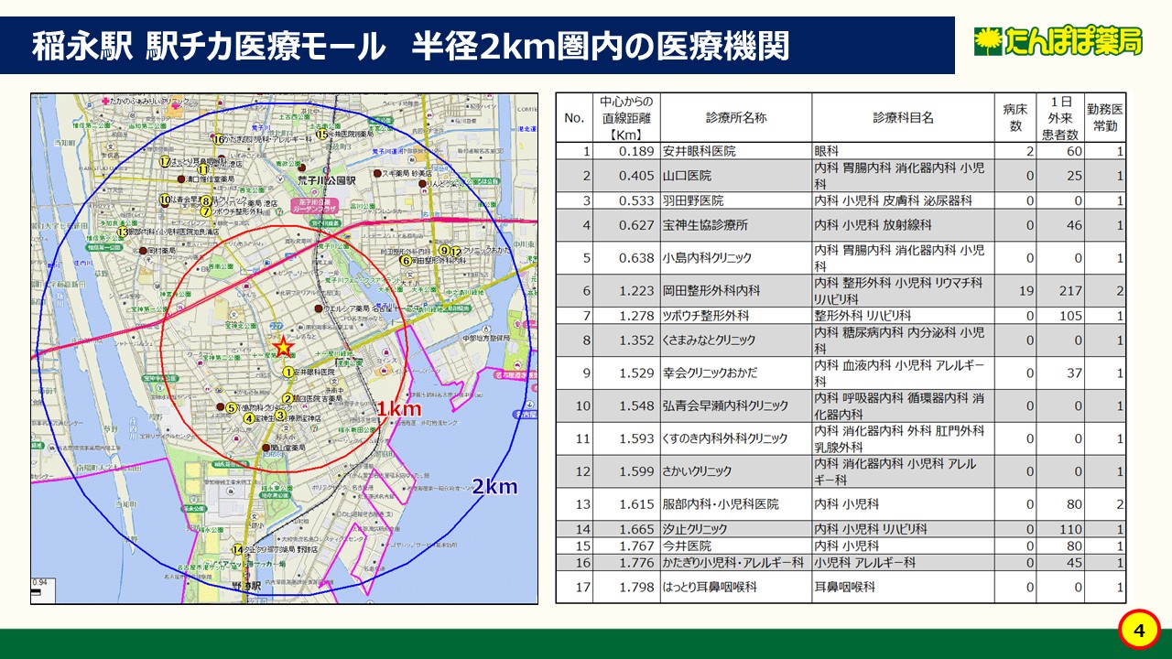1172x659 pixels.
Task: Select map marker 14 near 野跡駅
Action: 238,550
